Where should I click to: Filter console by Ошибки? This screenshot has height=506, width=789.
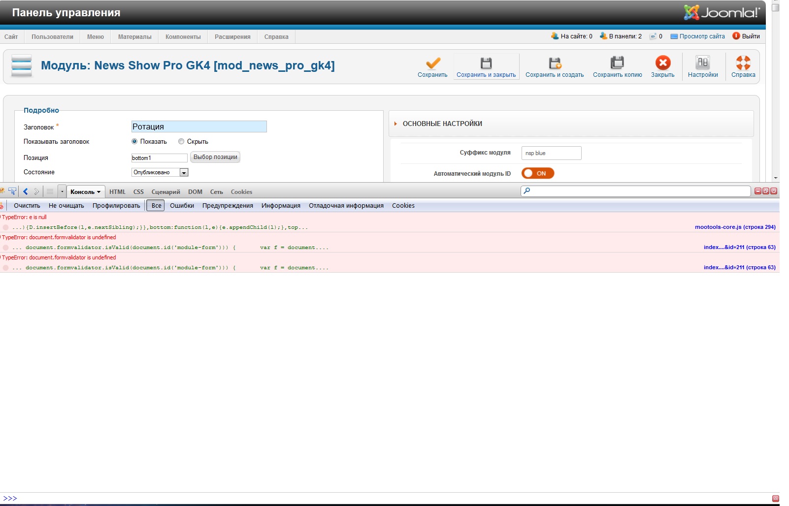tap(182, 206)
